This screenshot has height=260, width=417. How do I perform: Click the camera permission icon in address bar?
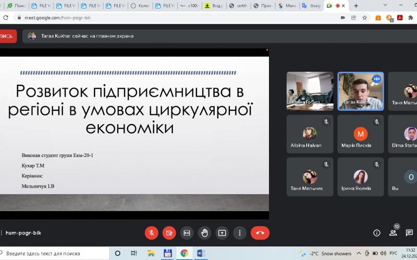click(343, 18)
